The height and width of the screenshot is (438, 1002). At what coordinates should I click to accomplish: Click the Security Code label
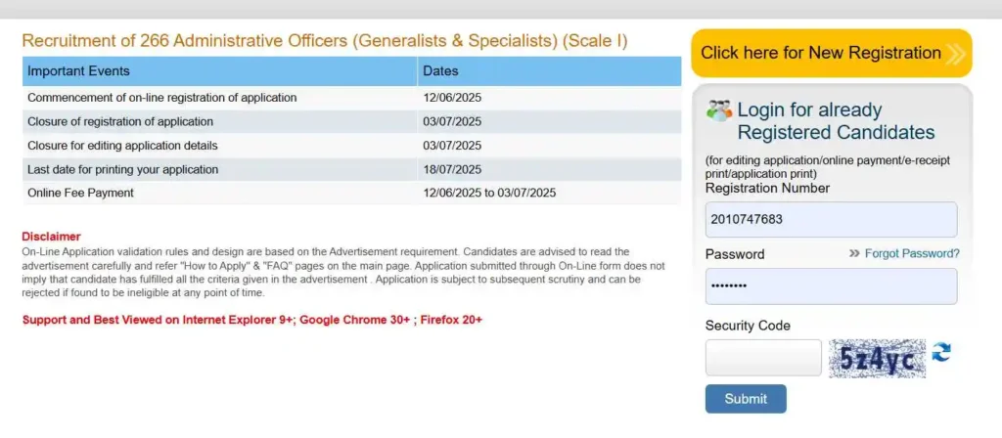pos(748,326)
